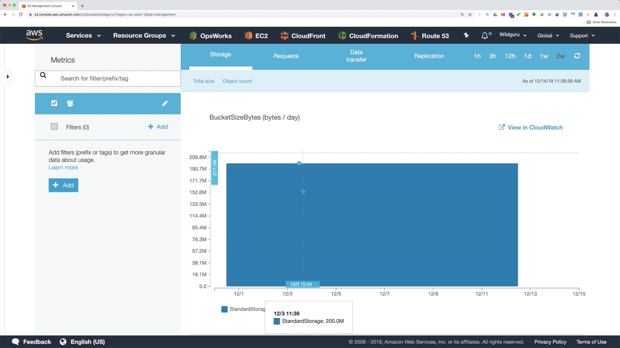Go back in browser history
The image size is (620, 348).
(5, 14)
